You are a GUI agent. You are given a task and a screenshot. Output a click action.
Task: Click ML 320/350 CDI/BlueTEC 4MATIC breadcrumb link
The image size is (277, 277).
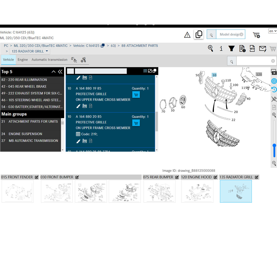click(x=41, y=45)
